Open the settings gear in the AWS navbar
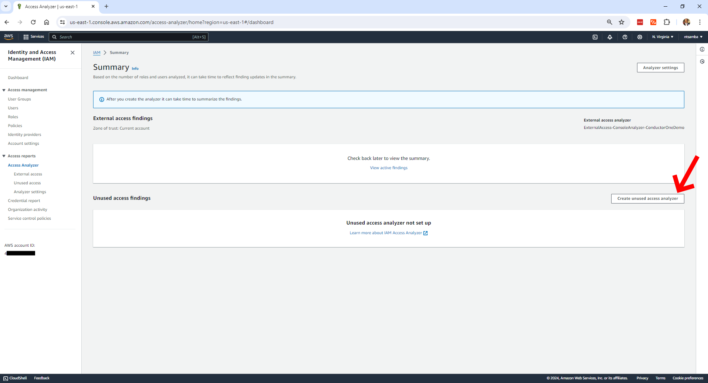The width and height of the screenshot is (708, 383). point(640,37)
